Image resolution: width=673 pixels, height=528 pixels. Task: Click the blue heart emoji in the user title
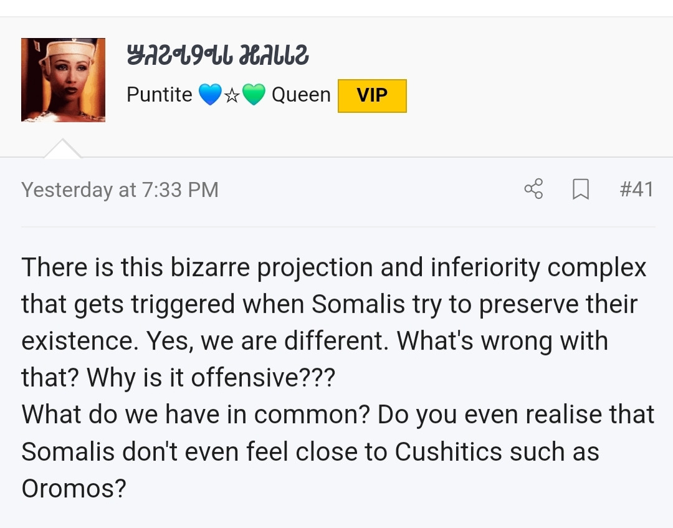(x=210, y=94)
